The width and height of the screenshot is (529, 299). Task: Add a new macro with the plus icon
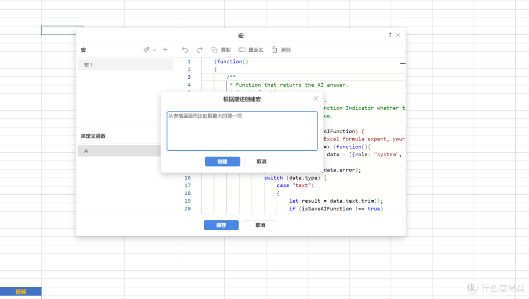pyautogui.click(x=165, y=50)
